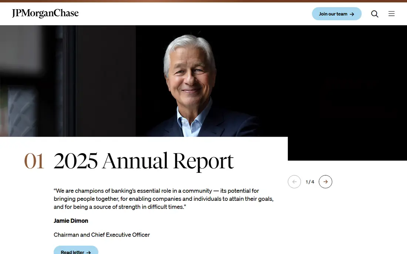Click the quote about banking's essential role
The image size is (407, 254).
tap(164, 199)
